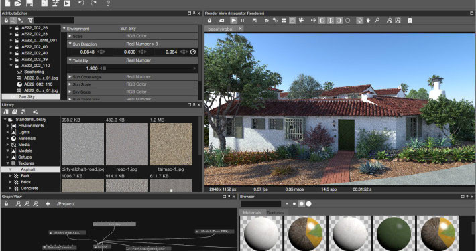Toggle the left half-circle channel button in Render View
The image size is (476, 251).
tap(322, 21)
